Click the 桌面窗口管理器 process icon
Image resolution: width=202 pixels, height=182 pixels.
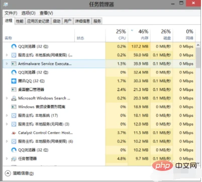(x=14, y=89)
